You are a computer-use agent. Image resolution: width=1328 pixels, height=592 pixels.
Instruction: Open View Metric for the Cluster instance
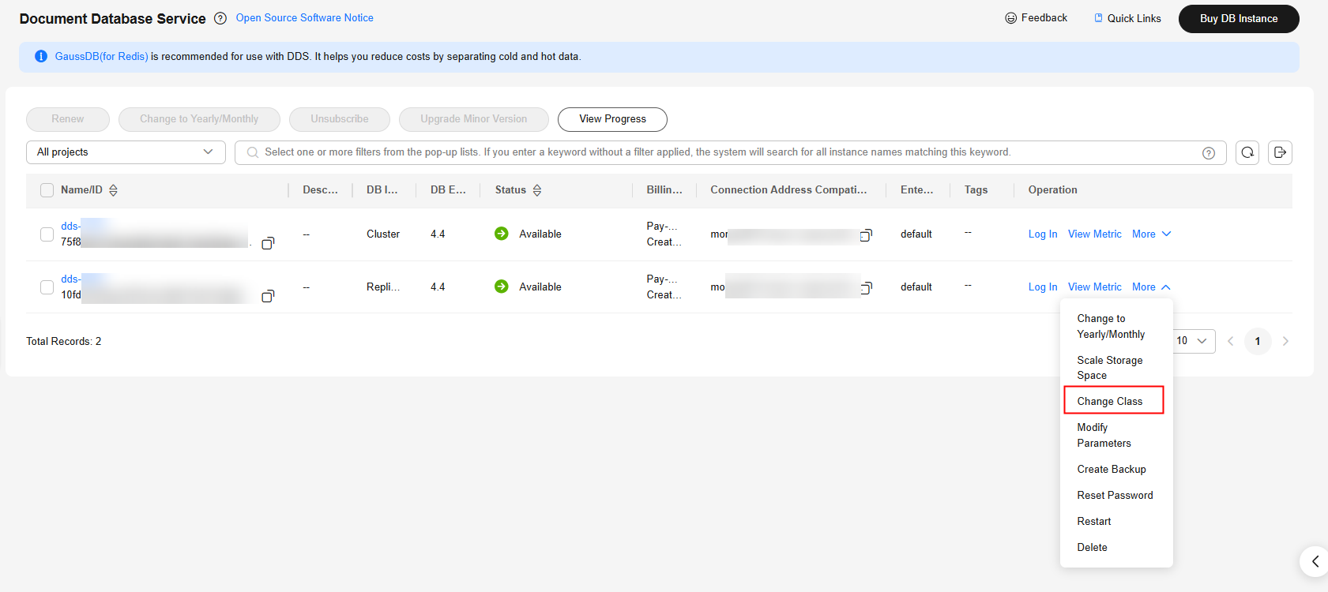(x=1095, y=234)
